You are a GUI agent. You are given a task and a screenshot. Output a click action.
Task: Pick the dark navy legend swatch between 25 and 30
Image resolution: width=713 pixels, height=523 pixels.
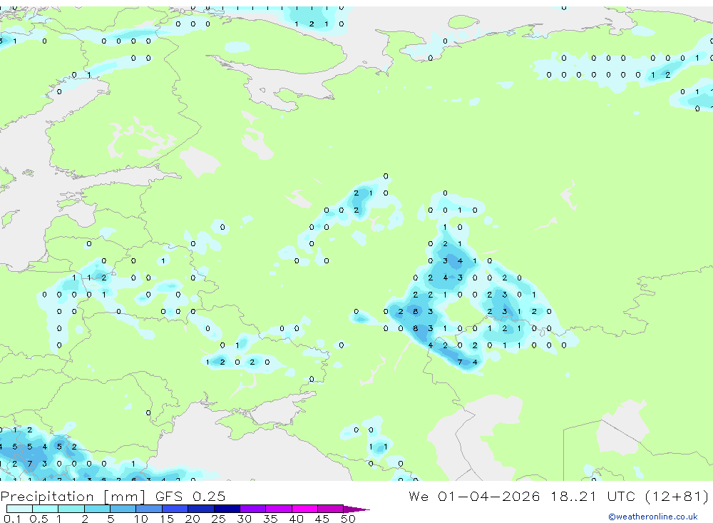(227, 509)
